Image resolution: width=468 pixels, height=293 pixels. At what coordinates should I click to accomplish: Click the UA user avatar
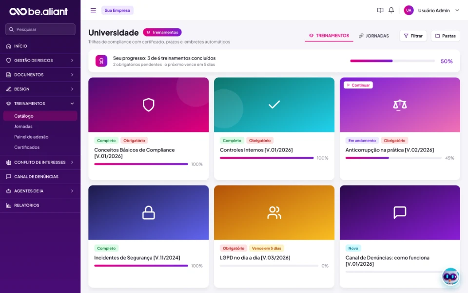[409, 10]
